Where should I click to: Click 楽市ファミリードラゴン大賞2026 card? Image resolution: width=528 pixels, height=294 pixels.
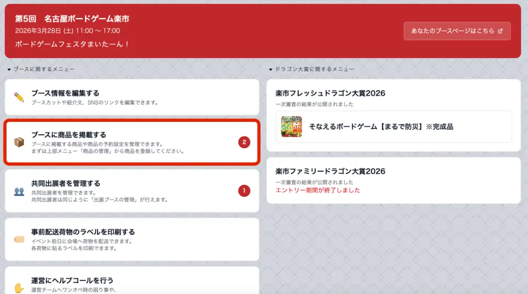click(393, 180)
